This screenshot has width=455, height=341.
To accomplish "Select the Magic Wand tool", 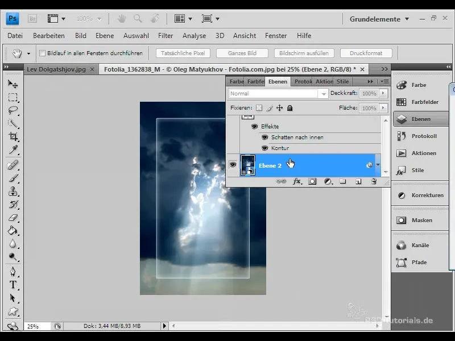I will tap(13, 123).
